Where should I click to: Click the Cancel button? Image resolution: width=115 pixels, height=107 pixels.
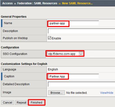8,103
